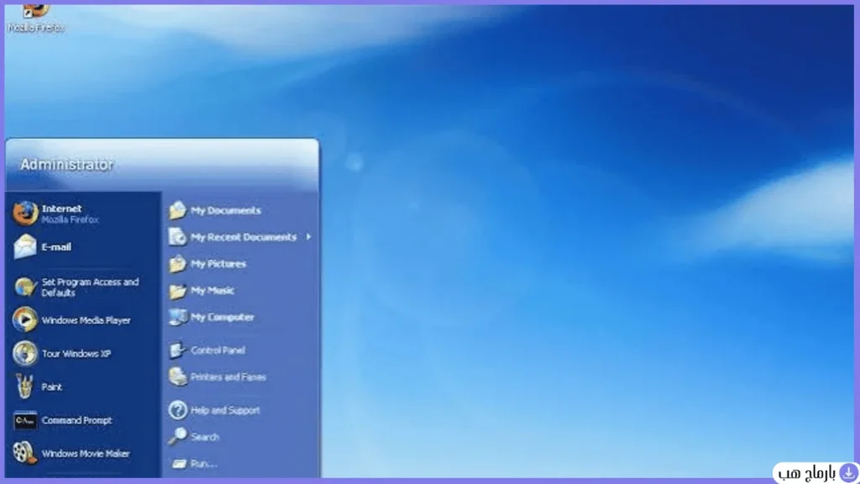
Task: Click the Help and Support text link
Action: pos(225,410)
